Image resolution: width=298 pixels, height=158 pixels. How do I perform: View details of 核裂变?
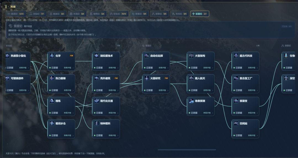point(252,113)
